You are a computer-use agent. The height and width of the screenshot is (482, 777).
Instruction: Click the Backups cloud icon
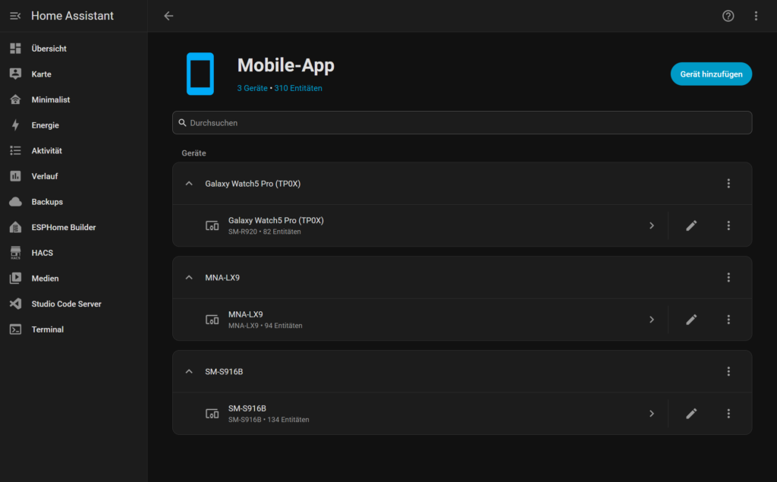(15, 202)
